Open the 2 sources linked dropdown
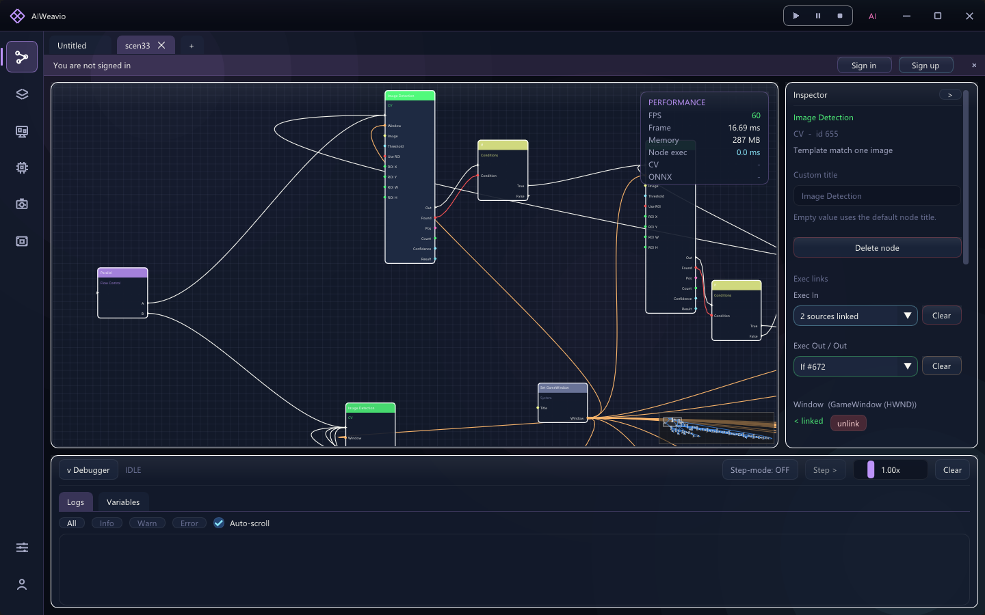Image resolution: width=985 pixels, height=615 pixels. (855, 316)
